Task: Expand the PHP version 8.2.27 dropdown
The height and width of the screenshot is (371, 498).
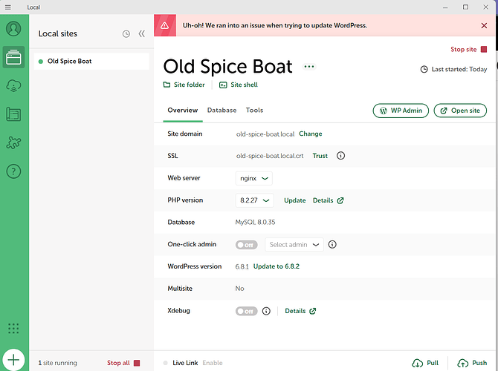Action: pos(255,200)
